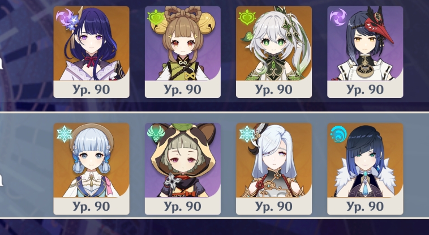Click the Ур. 90 label under the purple-haired character
The height and width of the screenshot is (235, 429).
pos(91,89)
